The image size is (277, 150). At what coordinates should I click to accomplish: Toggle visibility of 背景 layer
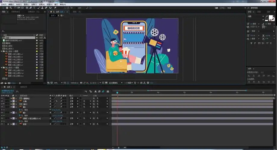(2, 124)
